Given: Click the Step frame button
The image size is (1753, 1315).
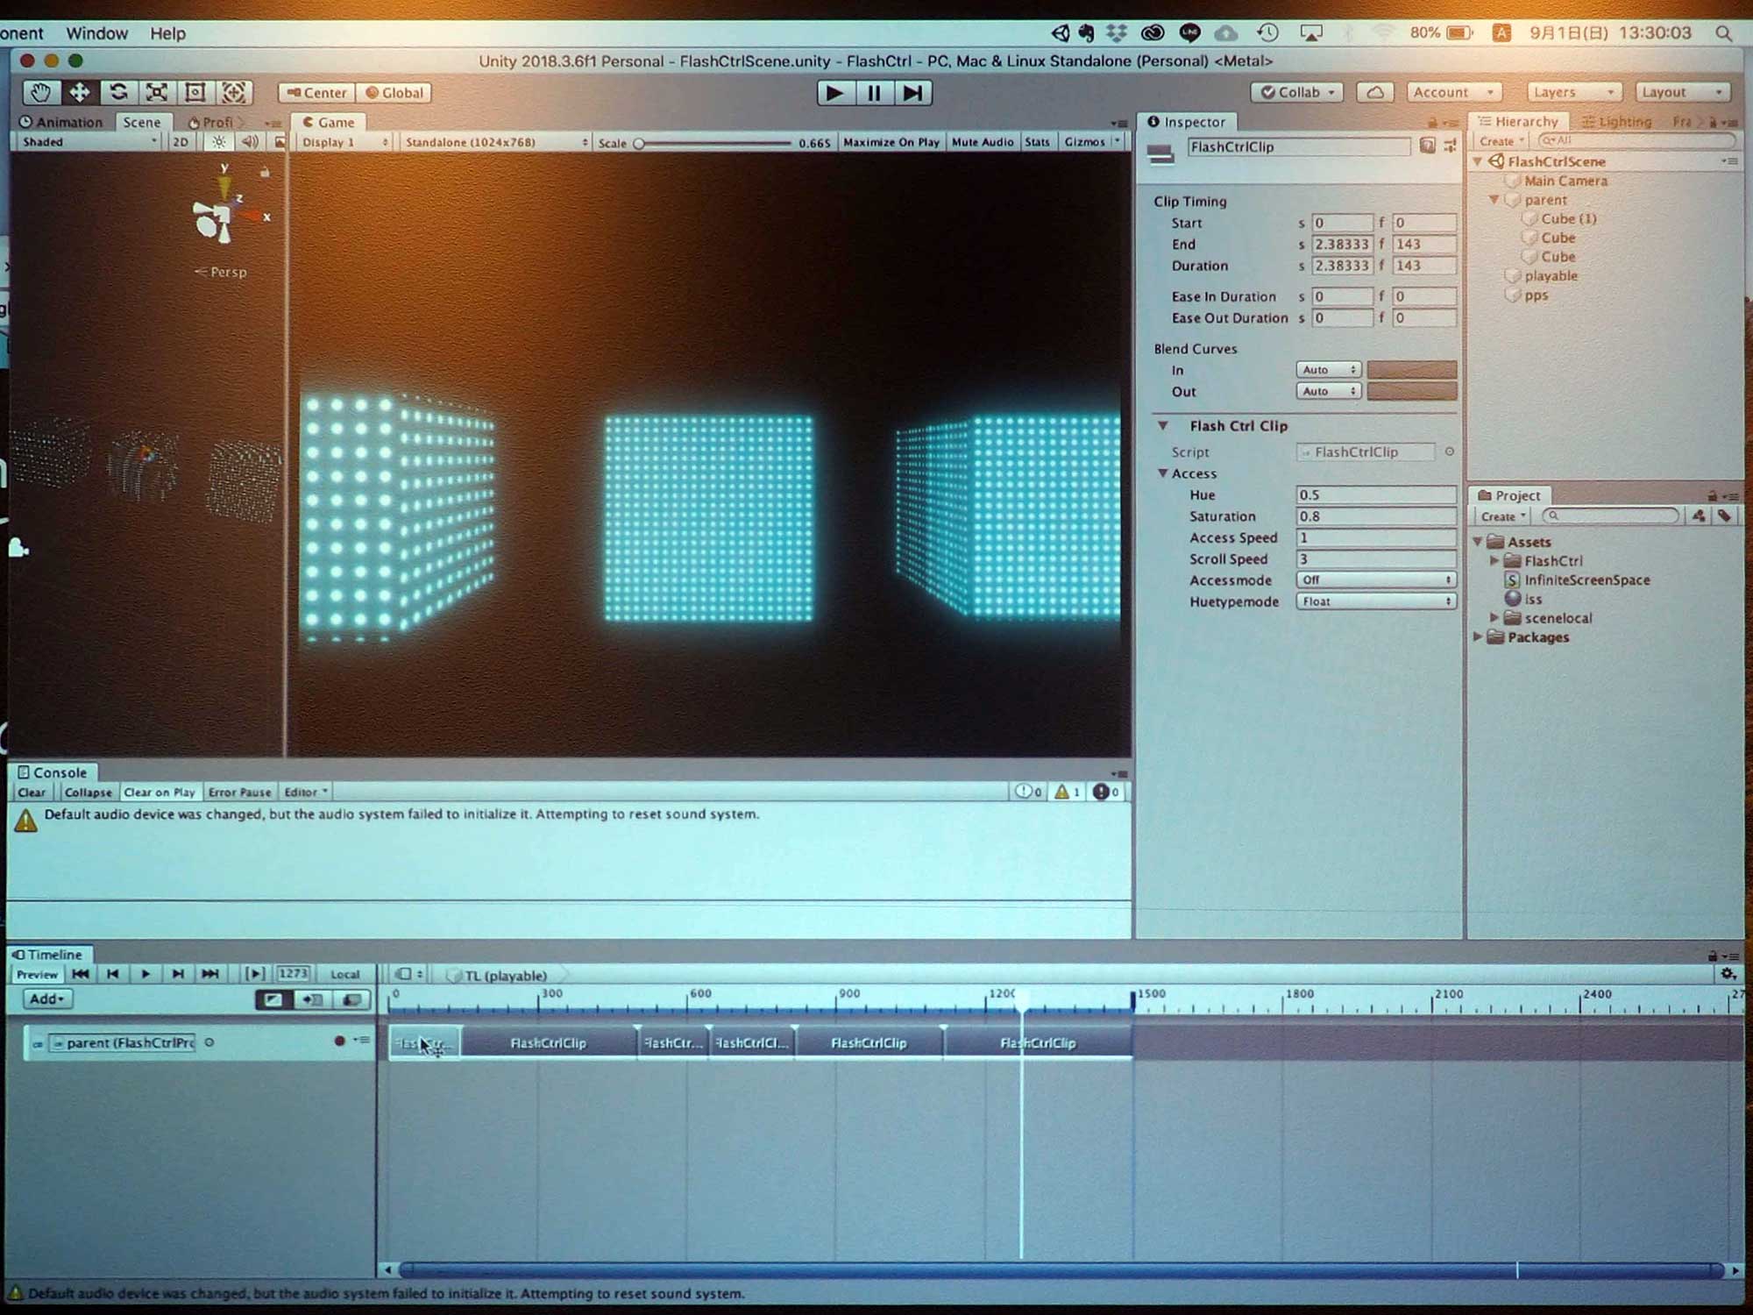Looking at the screenshot, I should click(x=912, y=93).
